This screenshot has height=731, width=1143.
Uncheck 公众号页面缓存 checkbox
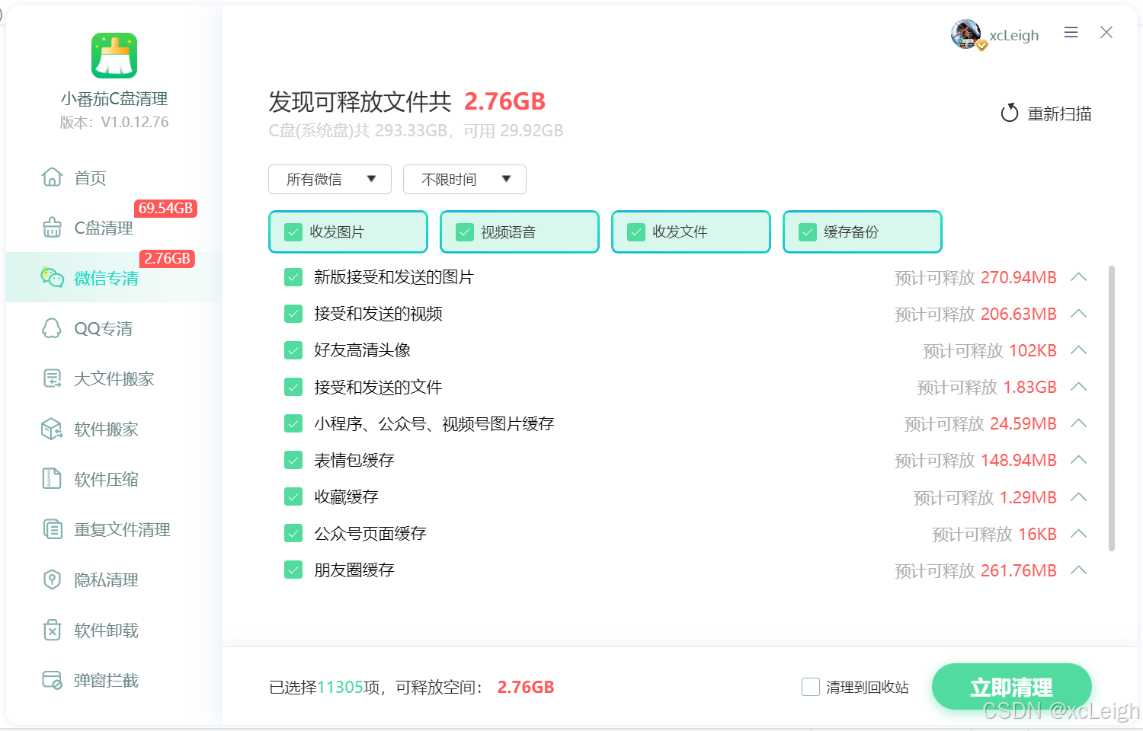click(293, 533)
